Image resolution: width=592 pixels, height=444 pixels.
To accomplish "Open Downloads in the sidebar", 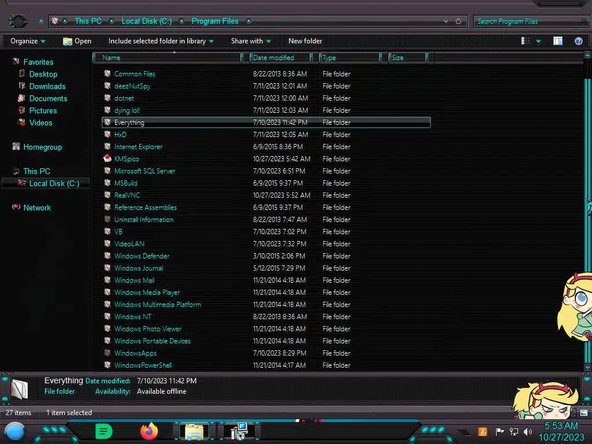I will point(47,86).
